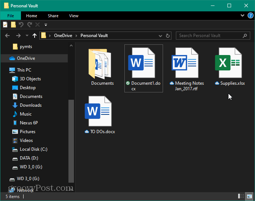This screenshot has height=201, width=255.
Task: Click the Redo icon in quick access toolbar
Action: (29, 25)
